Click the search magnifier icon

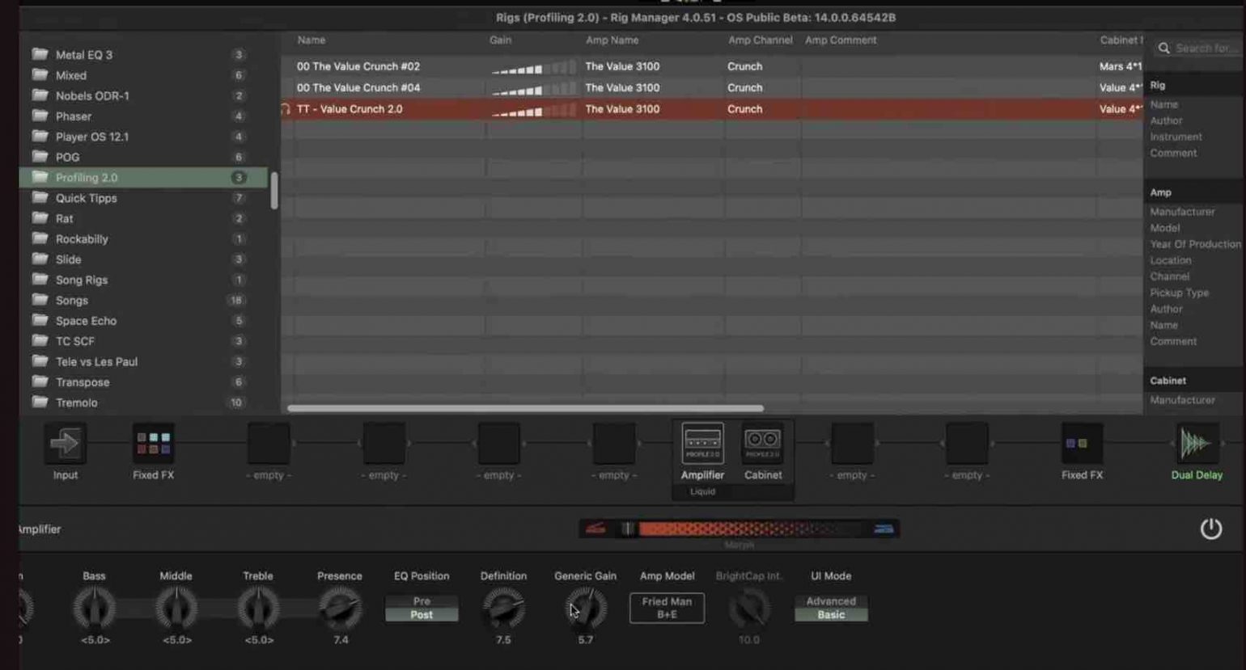1163,48
